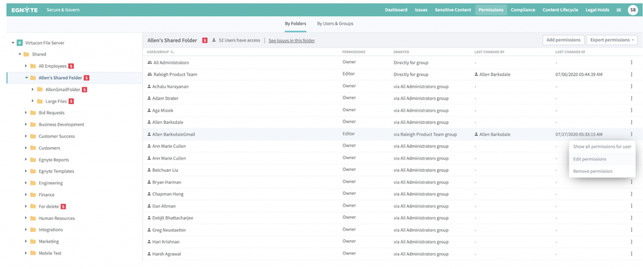643x269 pixels.
Task: Switch to By Users & Groups tab
Action: click(x=335, y=24)
